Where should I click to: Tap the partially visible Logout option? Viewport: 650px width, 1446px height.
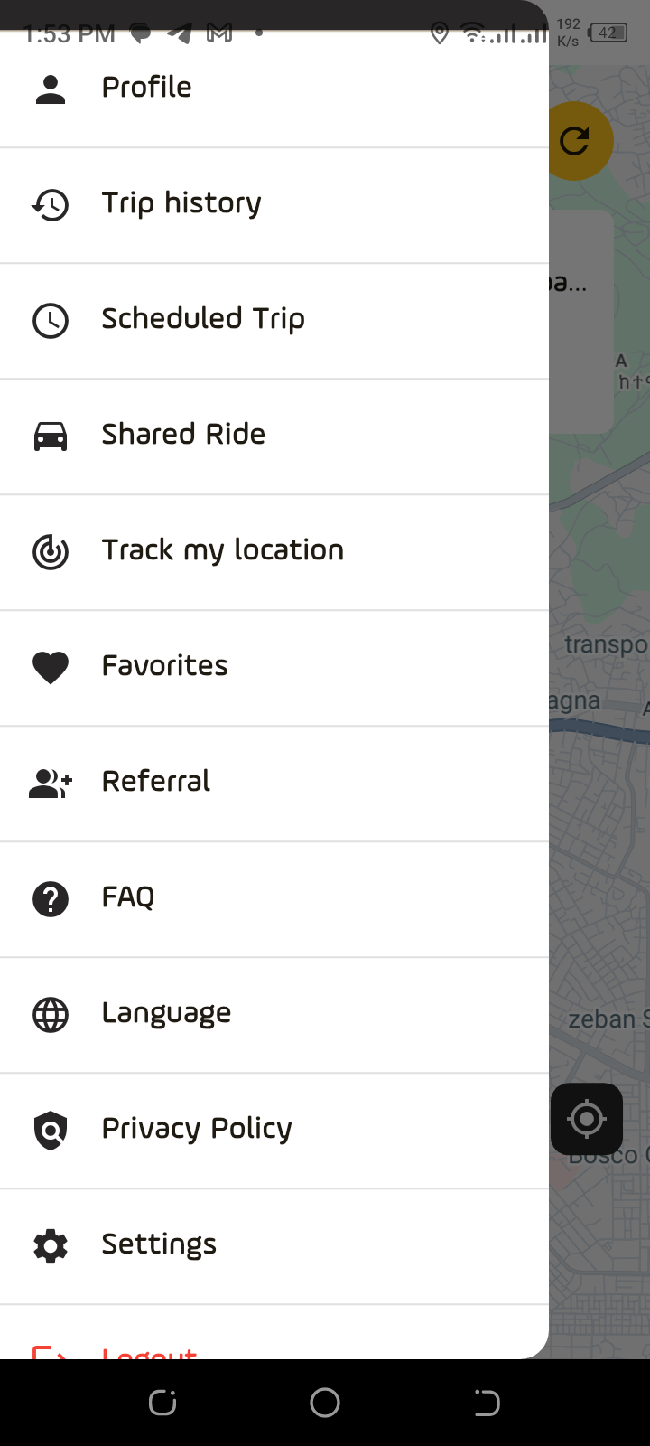(x=149, y=1351)
